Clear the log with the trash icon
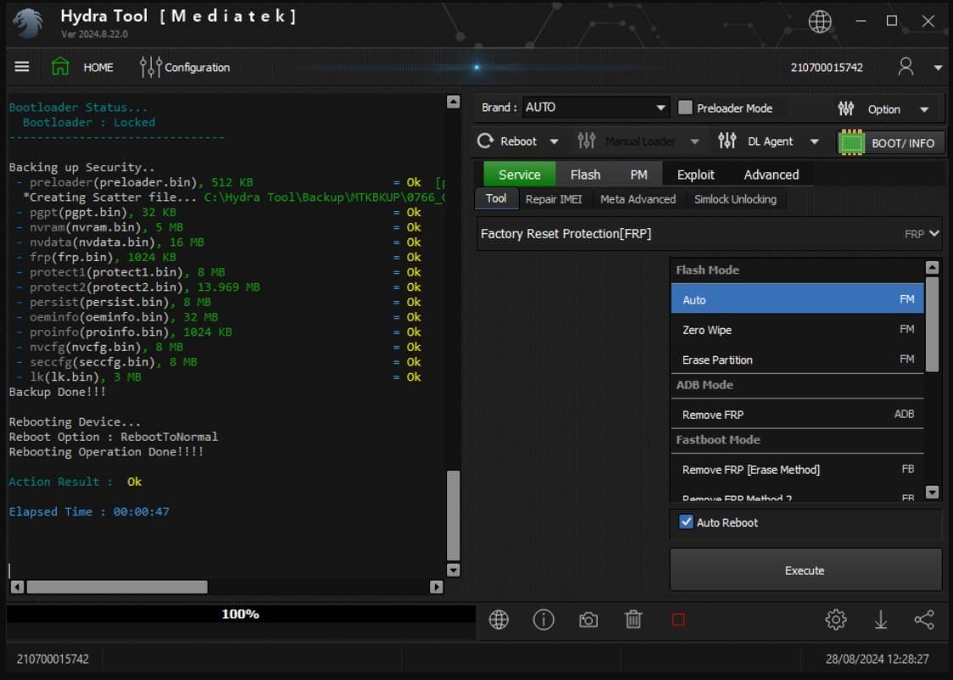Viewport: 953px width, 680px height. (x=633, y=620)
